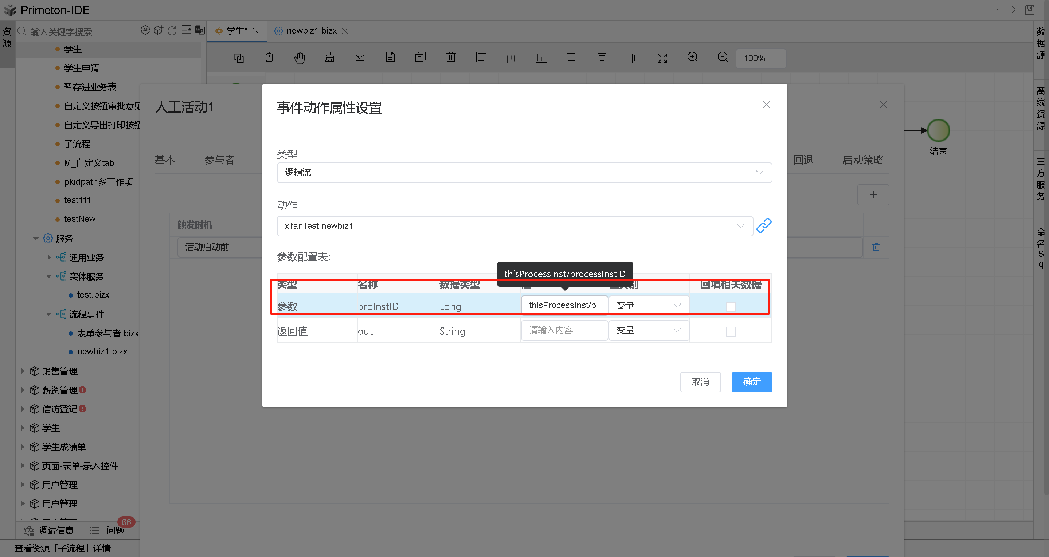Viewport: 1049px width, 557px height.
Task: Check the out return value backfill checkbox
Action: [731, 332]
